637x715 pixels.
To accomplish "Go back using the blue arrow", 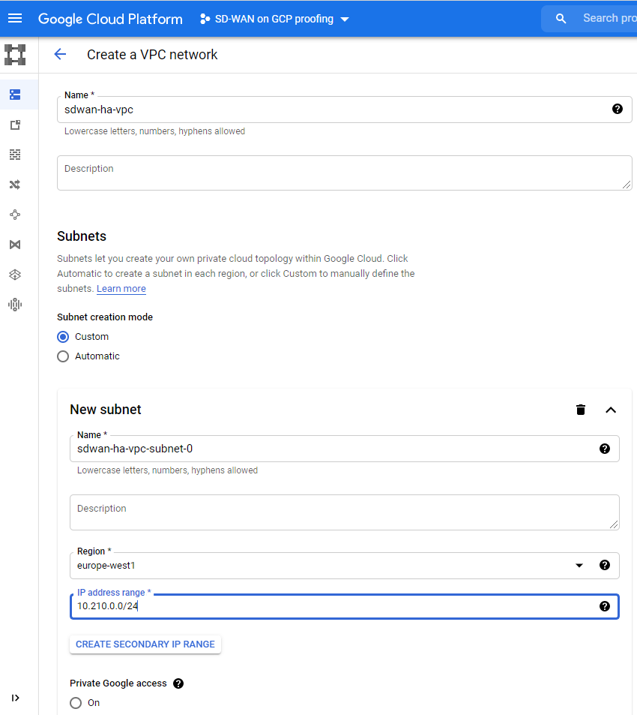I will (x=60, y=54).
